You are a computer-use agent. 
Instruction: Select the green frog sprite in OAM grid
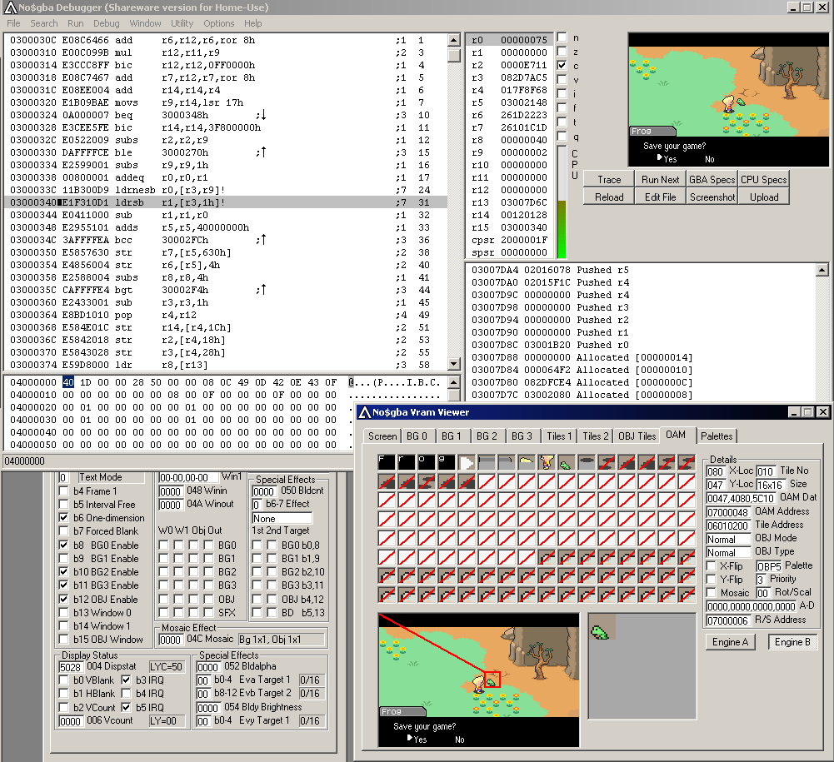567,462
